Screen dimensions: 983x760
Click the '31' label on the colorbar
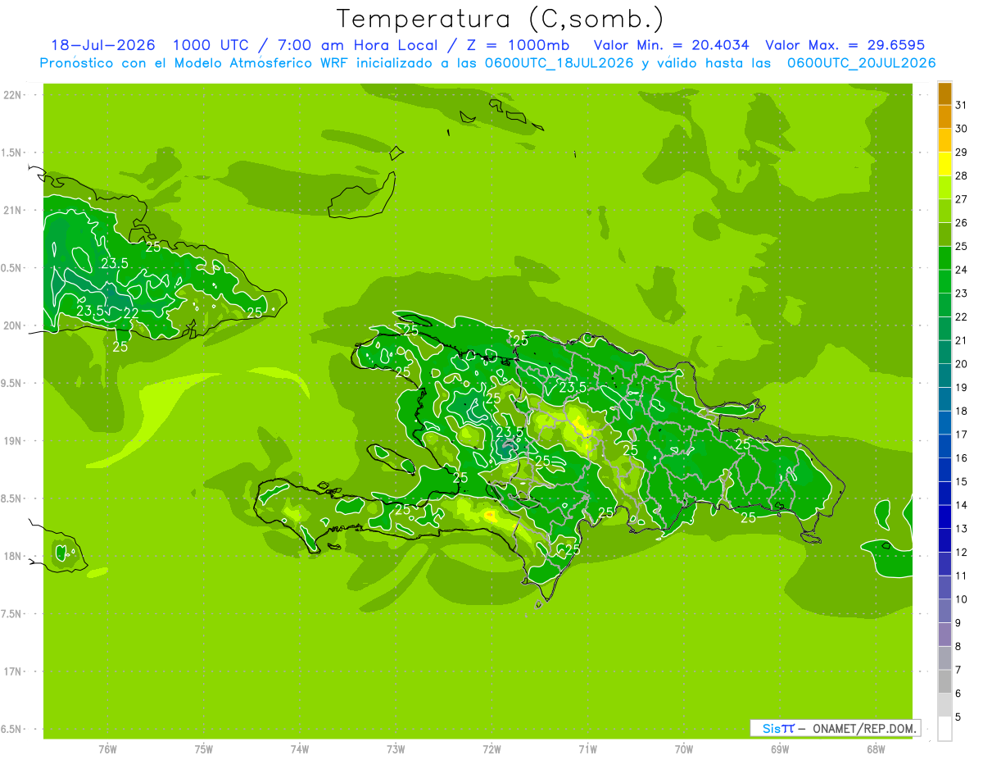(962, 105)
